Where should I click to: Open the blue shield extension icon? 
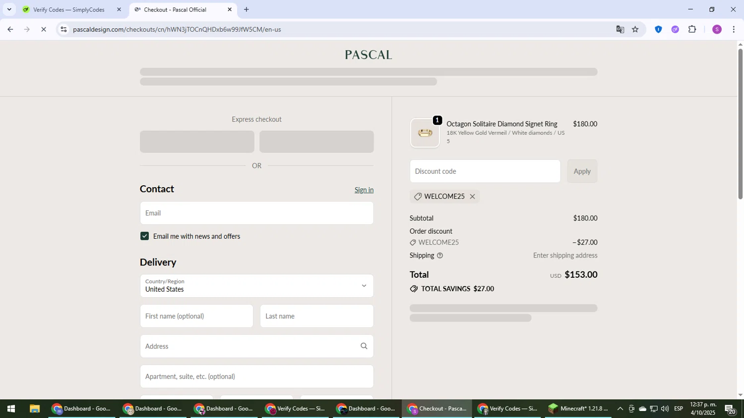(658, 29)
